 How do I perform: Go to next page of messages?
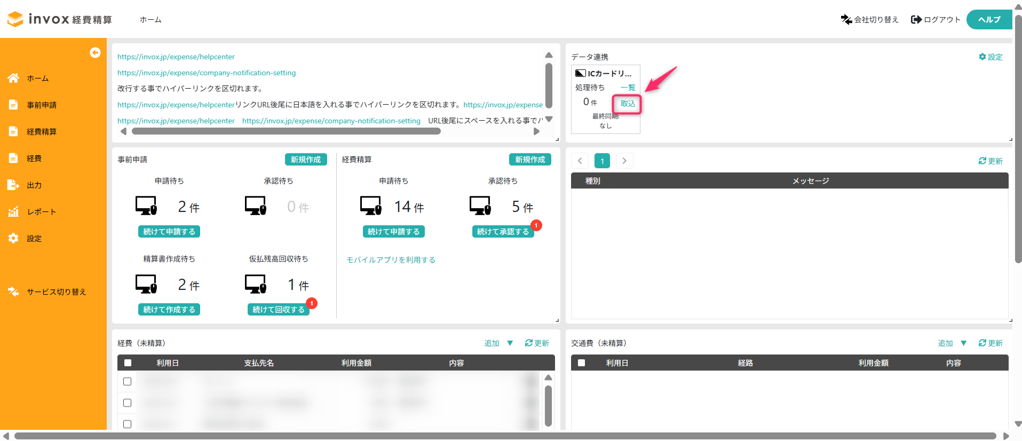coord(624,161)
